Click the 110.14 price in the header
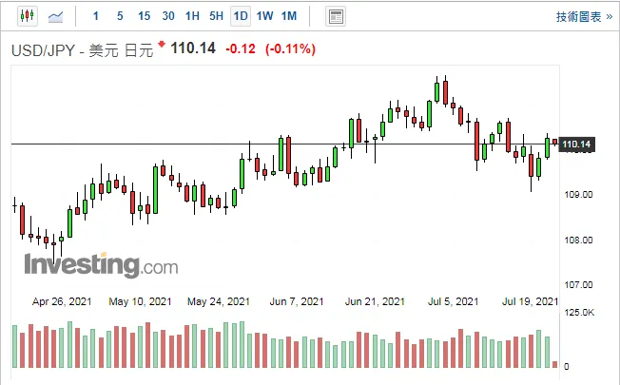The width and height of the screenshot is (620, 385). [193, 48]
